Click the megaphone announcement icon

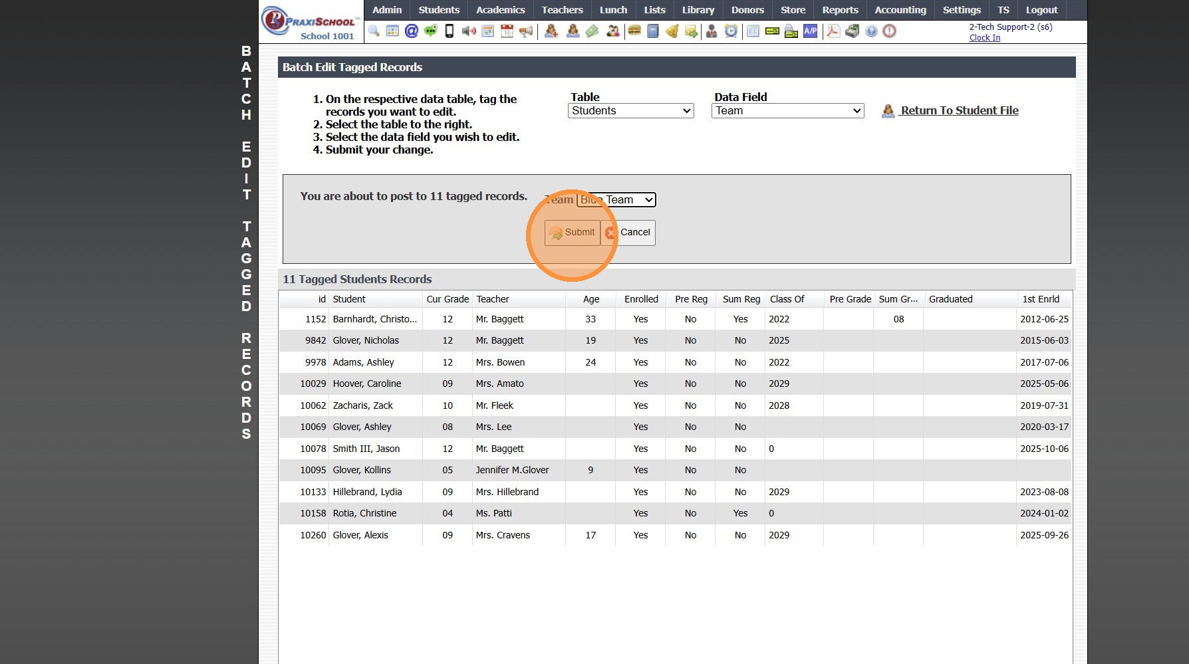(x=526, y=31)
